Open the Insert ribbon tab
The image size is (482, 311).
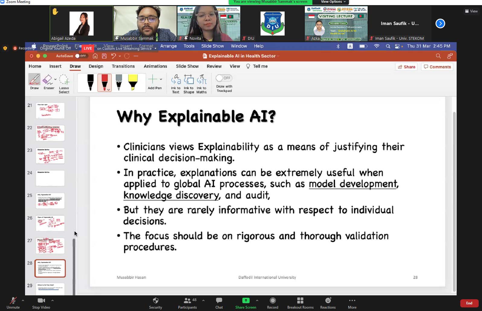click(x=55, y=66)
